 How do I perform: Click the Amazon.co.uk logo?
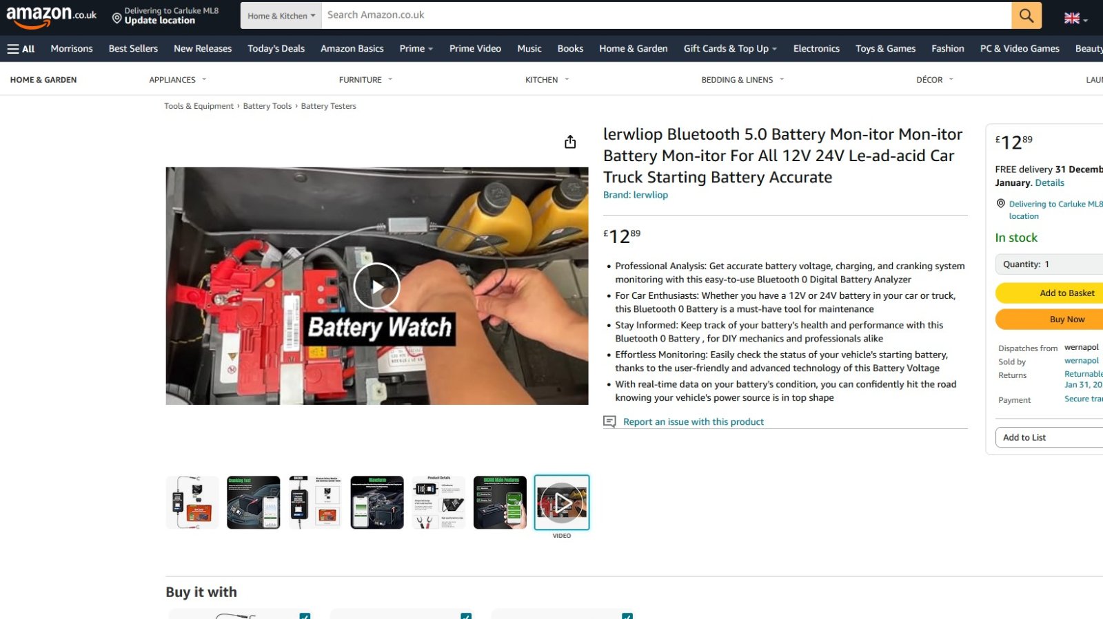pos(51,16)
